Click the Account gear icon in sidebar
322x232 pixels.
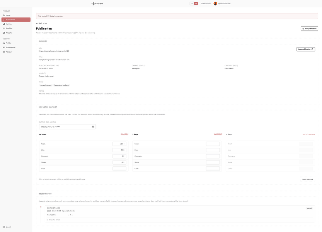[4, 52]
